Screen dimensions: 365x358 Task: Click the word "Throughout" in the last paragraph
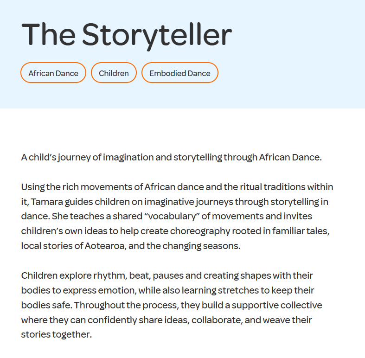[97, 305]
